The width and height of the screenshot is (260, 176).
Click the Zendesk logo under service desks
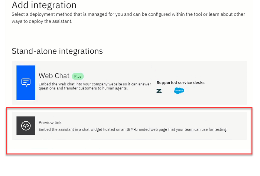159,91
